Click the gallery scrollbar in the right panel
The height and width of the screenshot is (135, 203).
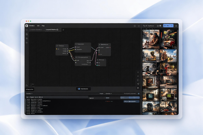(178, 51)
